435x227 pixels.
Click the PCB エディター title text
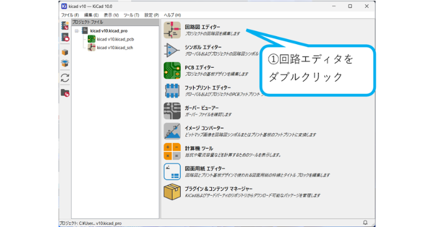click(x=199, y=67)
